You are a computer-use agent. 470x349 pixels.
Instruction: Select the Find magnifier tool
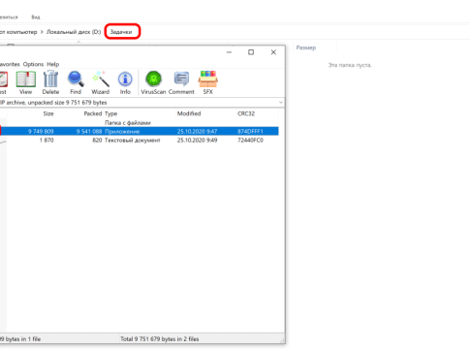[76, 82]
